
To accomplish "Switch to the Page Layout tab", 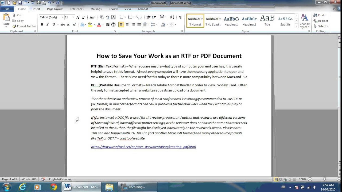I will (55, 9).
